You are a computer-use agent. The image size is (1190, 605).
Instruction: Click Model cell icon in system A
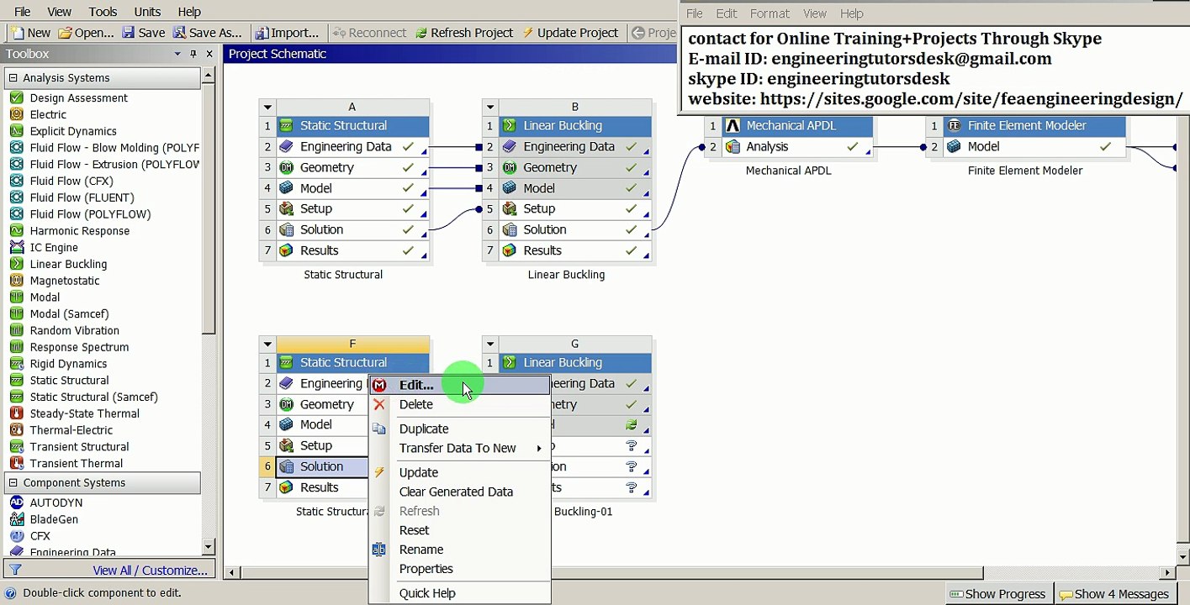click(x=286, y=188)
